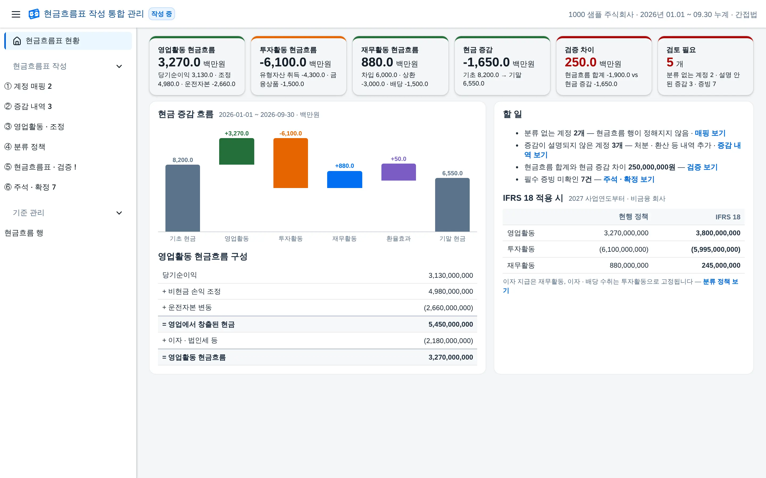Screen dimensions: 766x478
Task: Select the 검증 차이 250.0 card
Action: (x=603, y=66)
